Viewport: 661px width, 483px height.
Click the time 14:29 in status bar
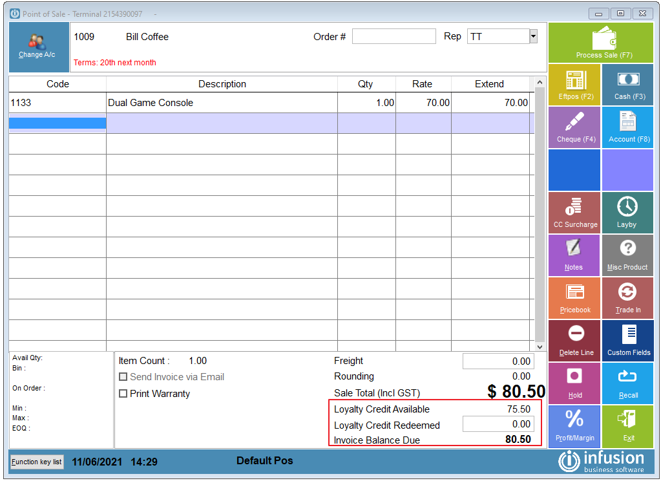click(144, 462)
